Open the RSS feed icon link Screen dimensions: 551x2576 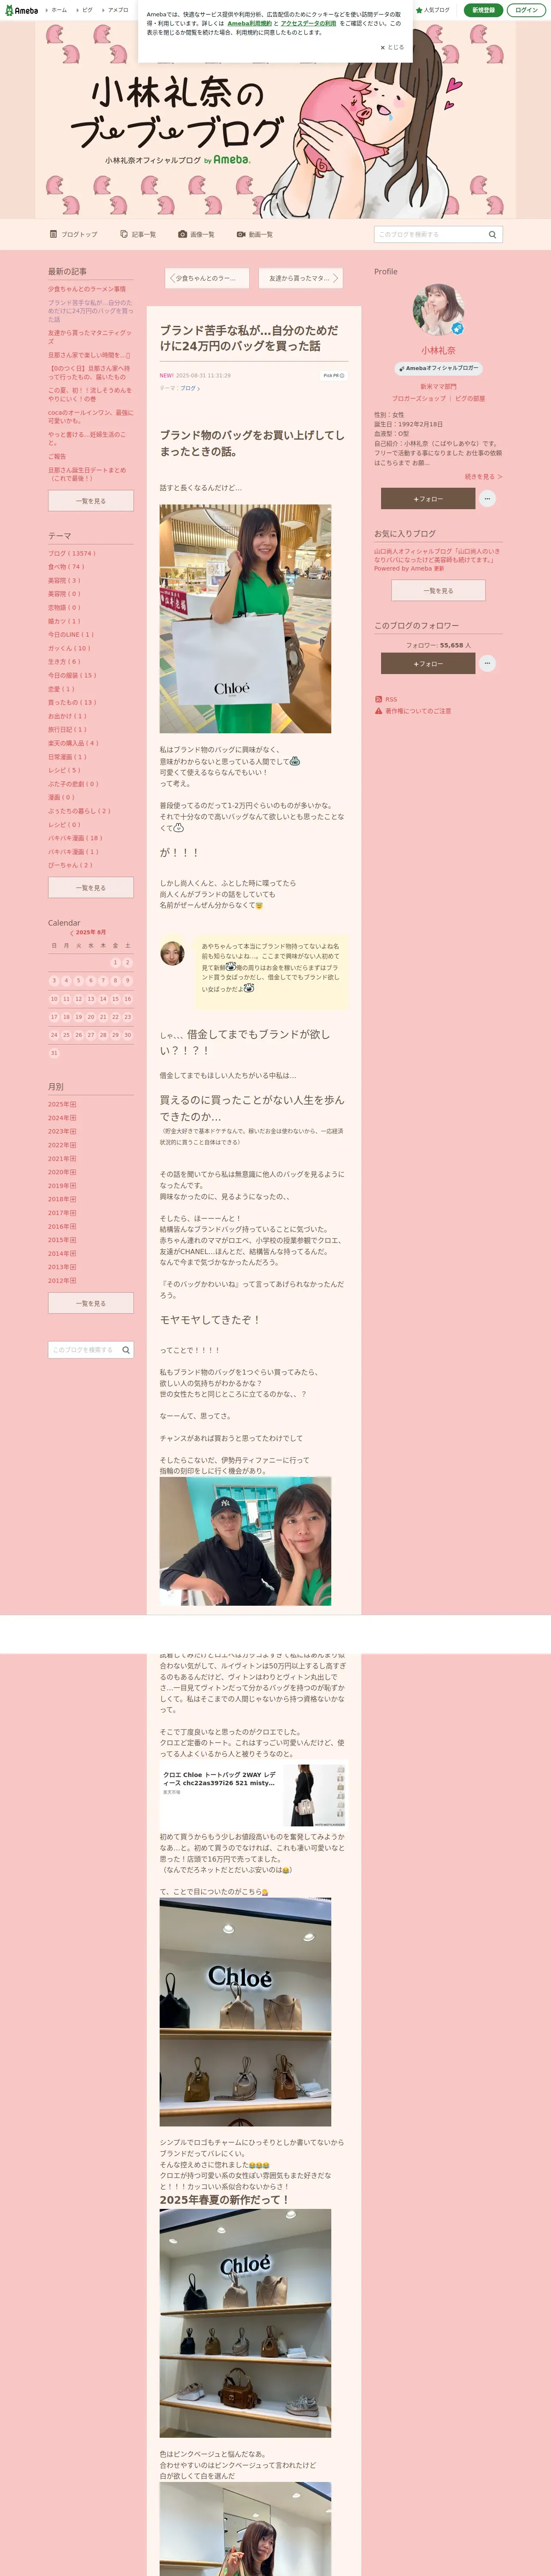pos(386,699)
